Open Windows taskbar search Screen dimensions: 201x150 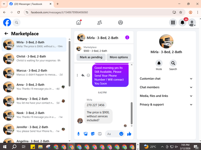click(14, 147)
